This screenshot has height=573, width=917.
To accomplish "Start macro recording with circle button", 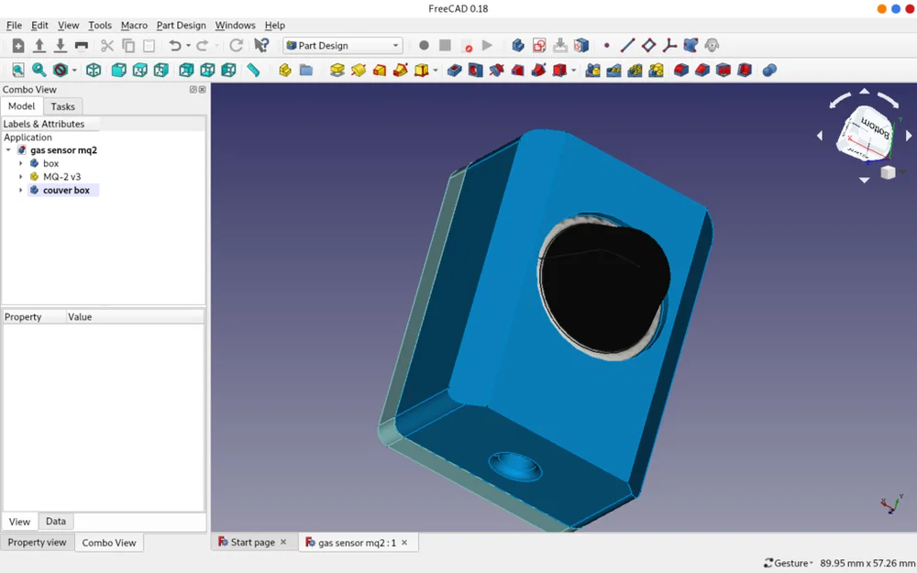I will 424,46.
